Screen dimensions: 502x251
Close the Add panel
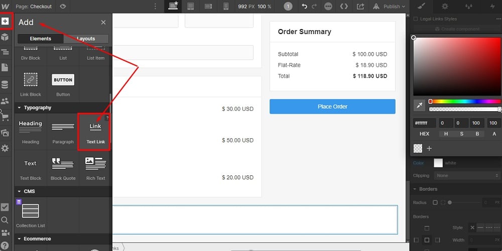tap(103, 23)
